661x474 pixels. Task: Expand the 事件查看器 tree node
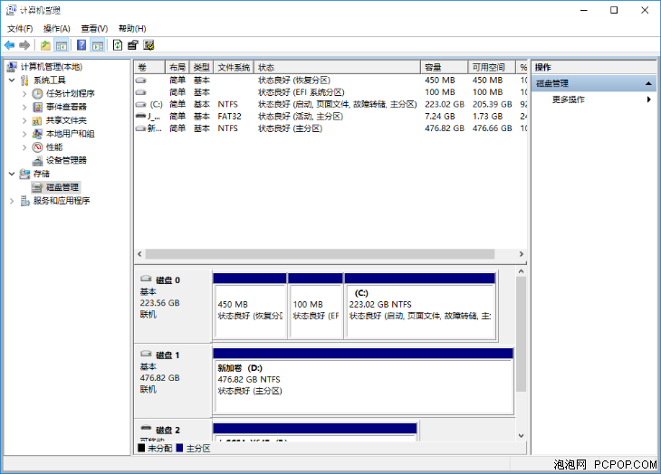point(24,108)
